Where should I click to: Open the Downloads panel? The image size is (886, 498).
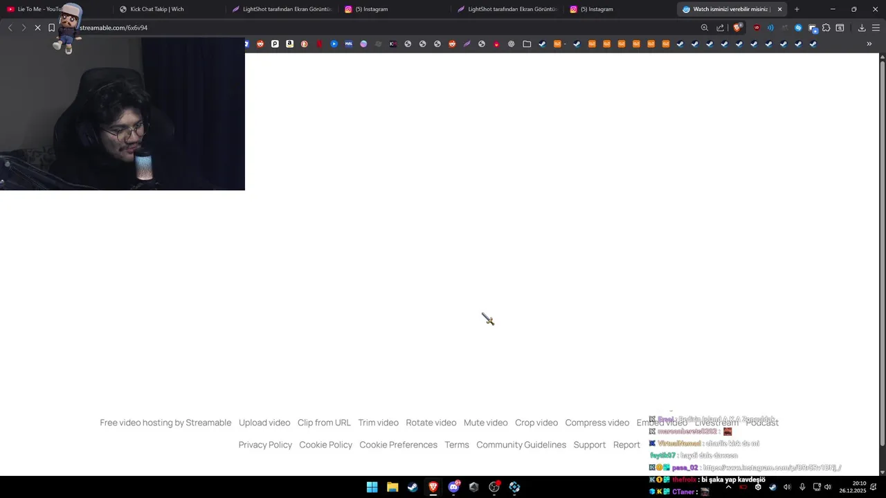point(862,28)
